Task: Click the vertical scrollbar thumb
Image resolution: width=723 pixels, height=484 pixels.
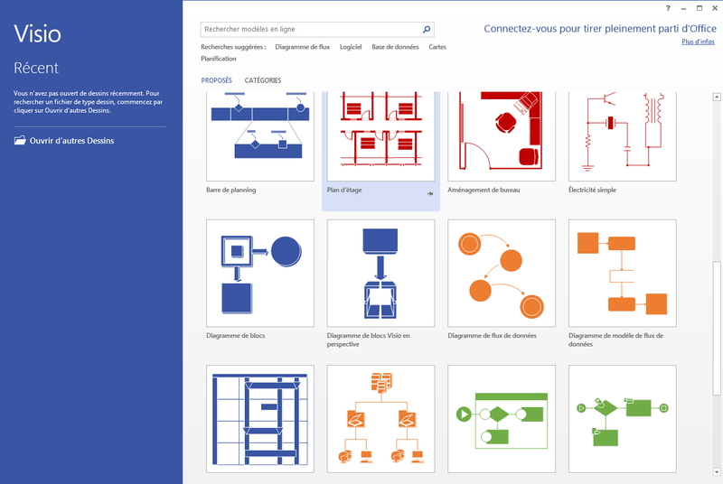Action: coord(717,328)
